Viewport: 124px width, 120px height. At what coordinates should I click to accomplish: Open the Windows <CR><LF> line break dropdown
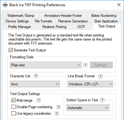90,84
